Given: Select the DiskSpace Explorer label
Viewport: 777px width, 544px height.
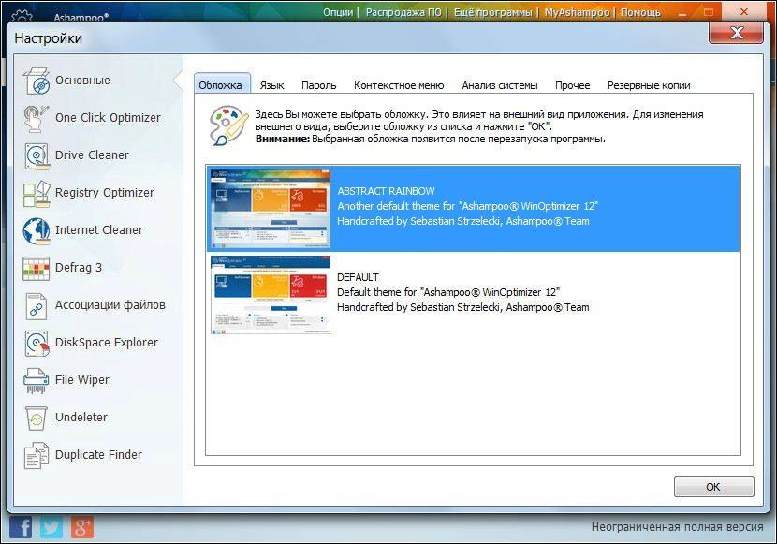Looking at the screenshot, I should pos(106,343).
